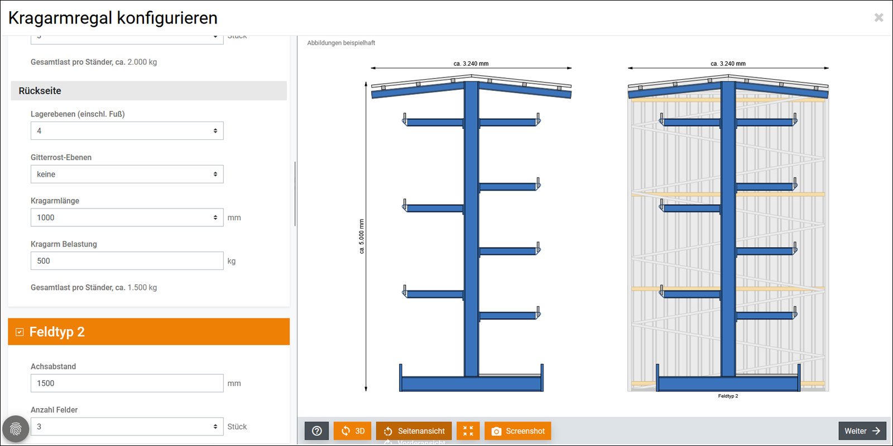Take a Screenshot with the camera button
The width and height of the screenshot is (893, 446).
[517, 431]
